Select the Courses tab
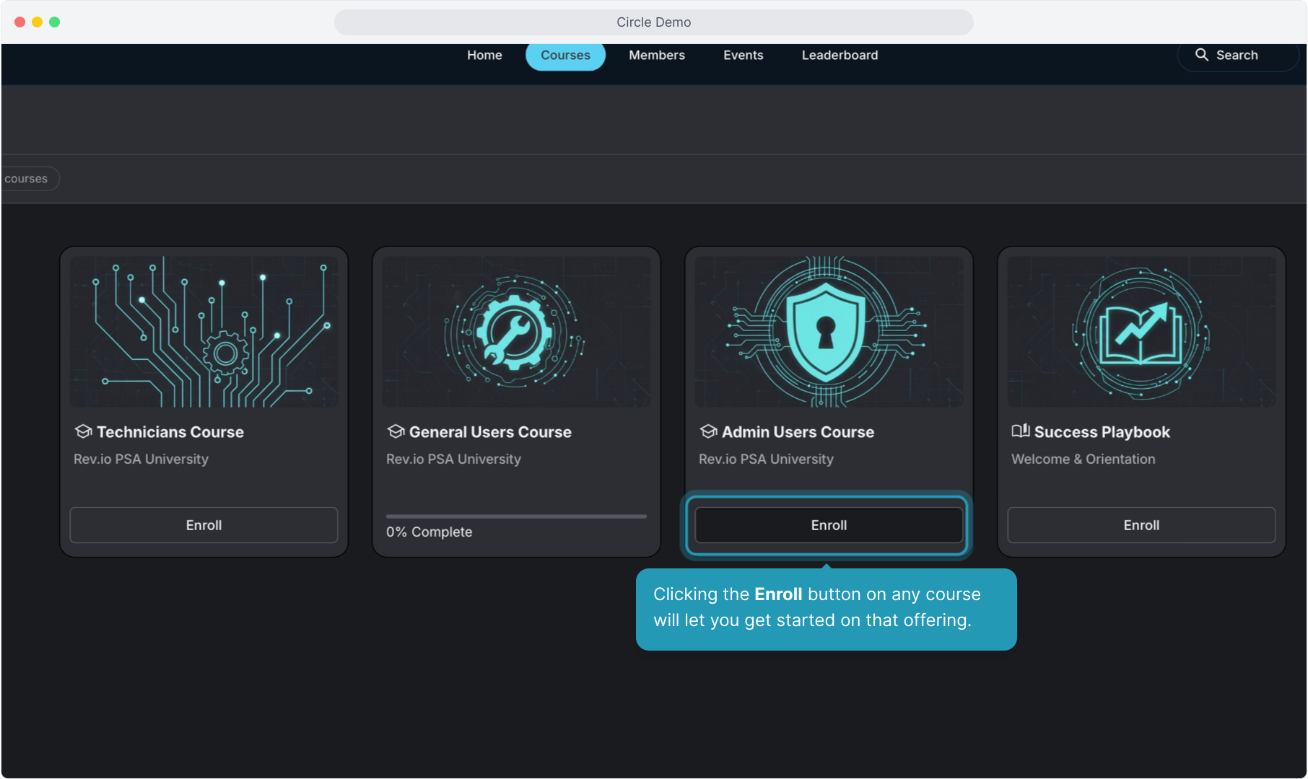 (x=565, y=56)
